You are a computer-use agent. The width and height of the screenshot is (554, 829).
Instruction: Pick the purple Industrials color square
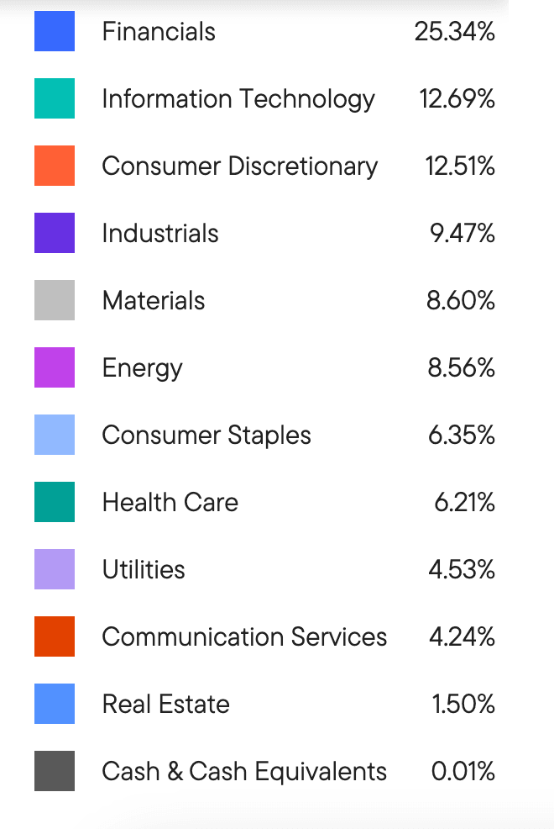[x=55, y=233]
